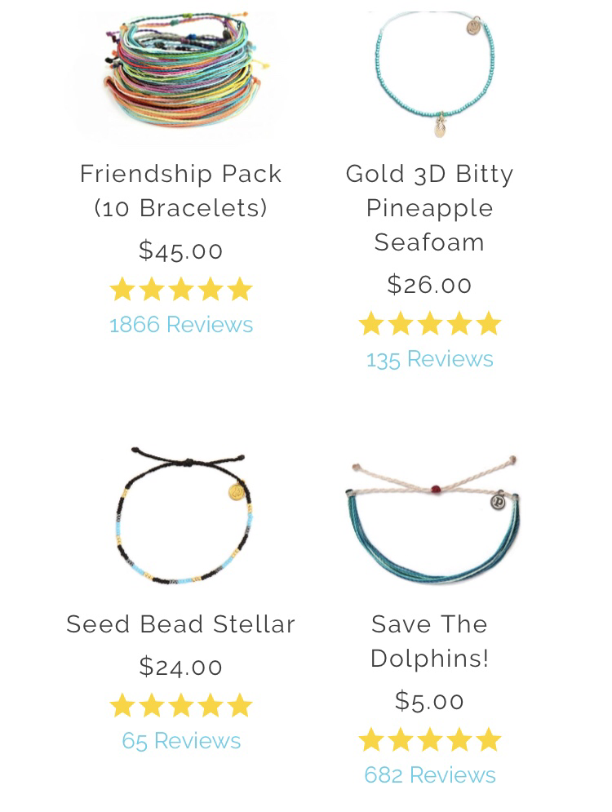Click the $24.00 price of Seed Bead Stellar
612x812 pixels.
pos(180,667)
